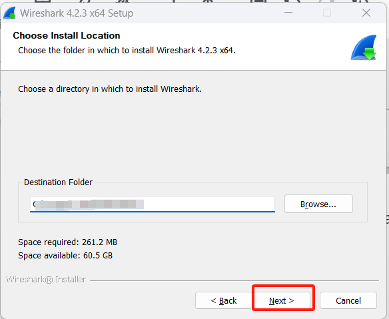Go to the previous step with Back
Image resolution: width=389 pixels, height=319 pixels.
tap(224, 300)
